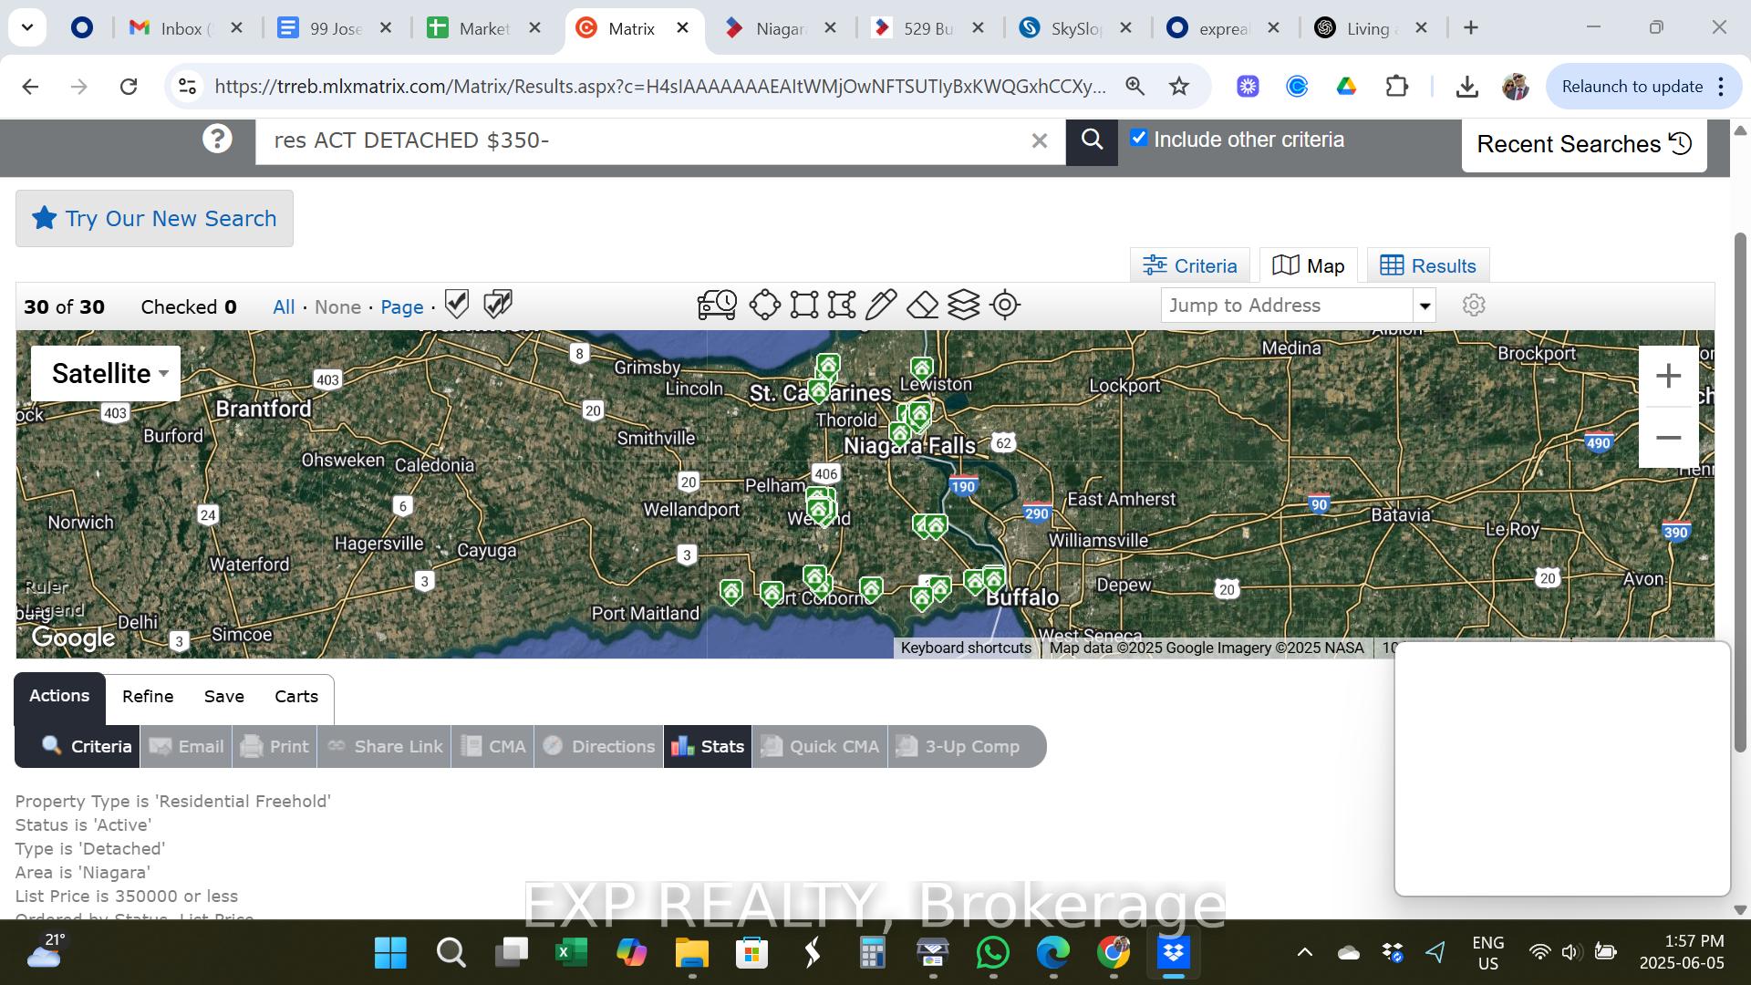Show hidden system tray icons
Viewport: 1751px width, 985px height.
pyautogui.click(x=1305, y=952)
